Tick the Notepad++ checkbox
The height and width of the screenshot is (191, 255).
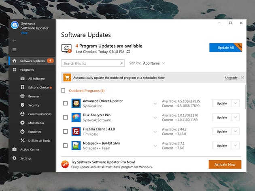tap(66, 145)
